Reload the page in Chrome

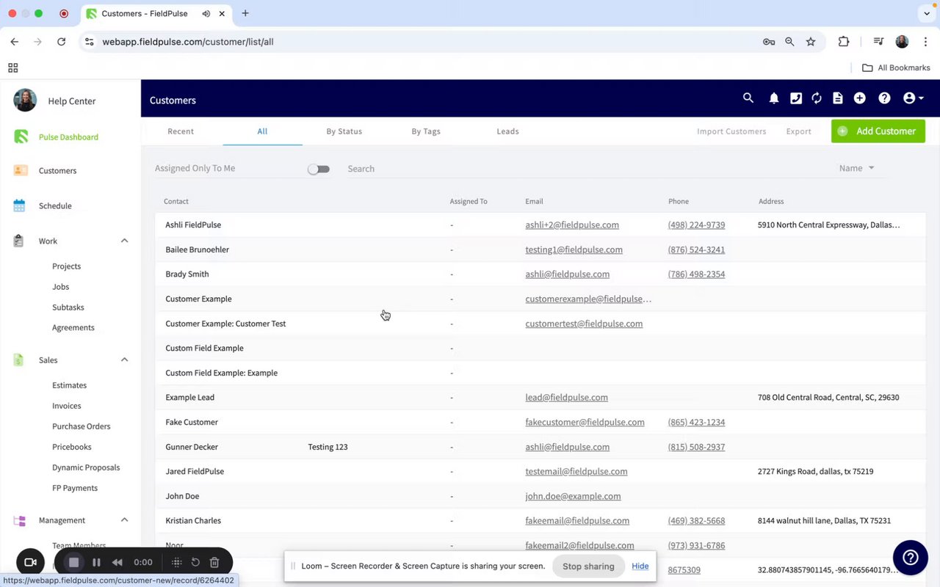pos(62,42)
